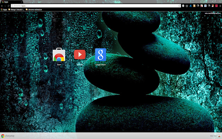The width and height of the screenshot is (222, 139).
Task: Open Apps shortcut in bookmarks bar
Action: [x=4, y=10]
